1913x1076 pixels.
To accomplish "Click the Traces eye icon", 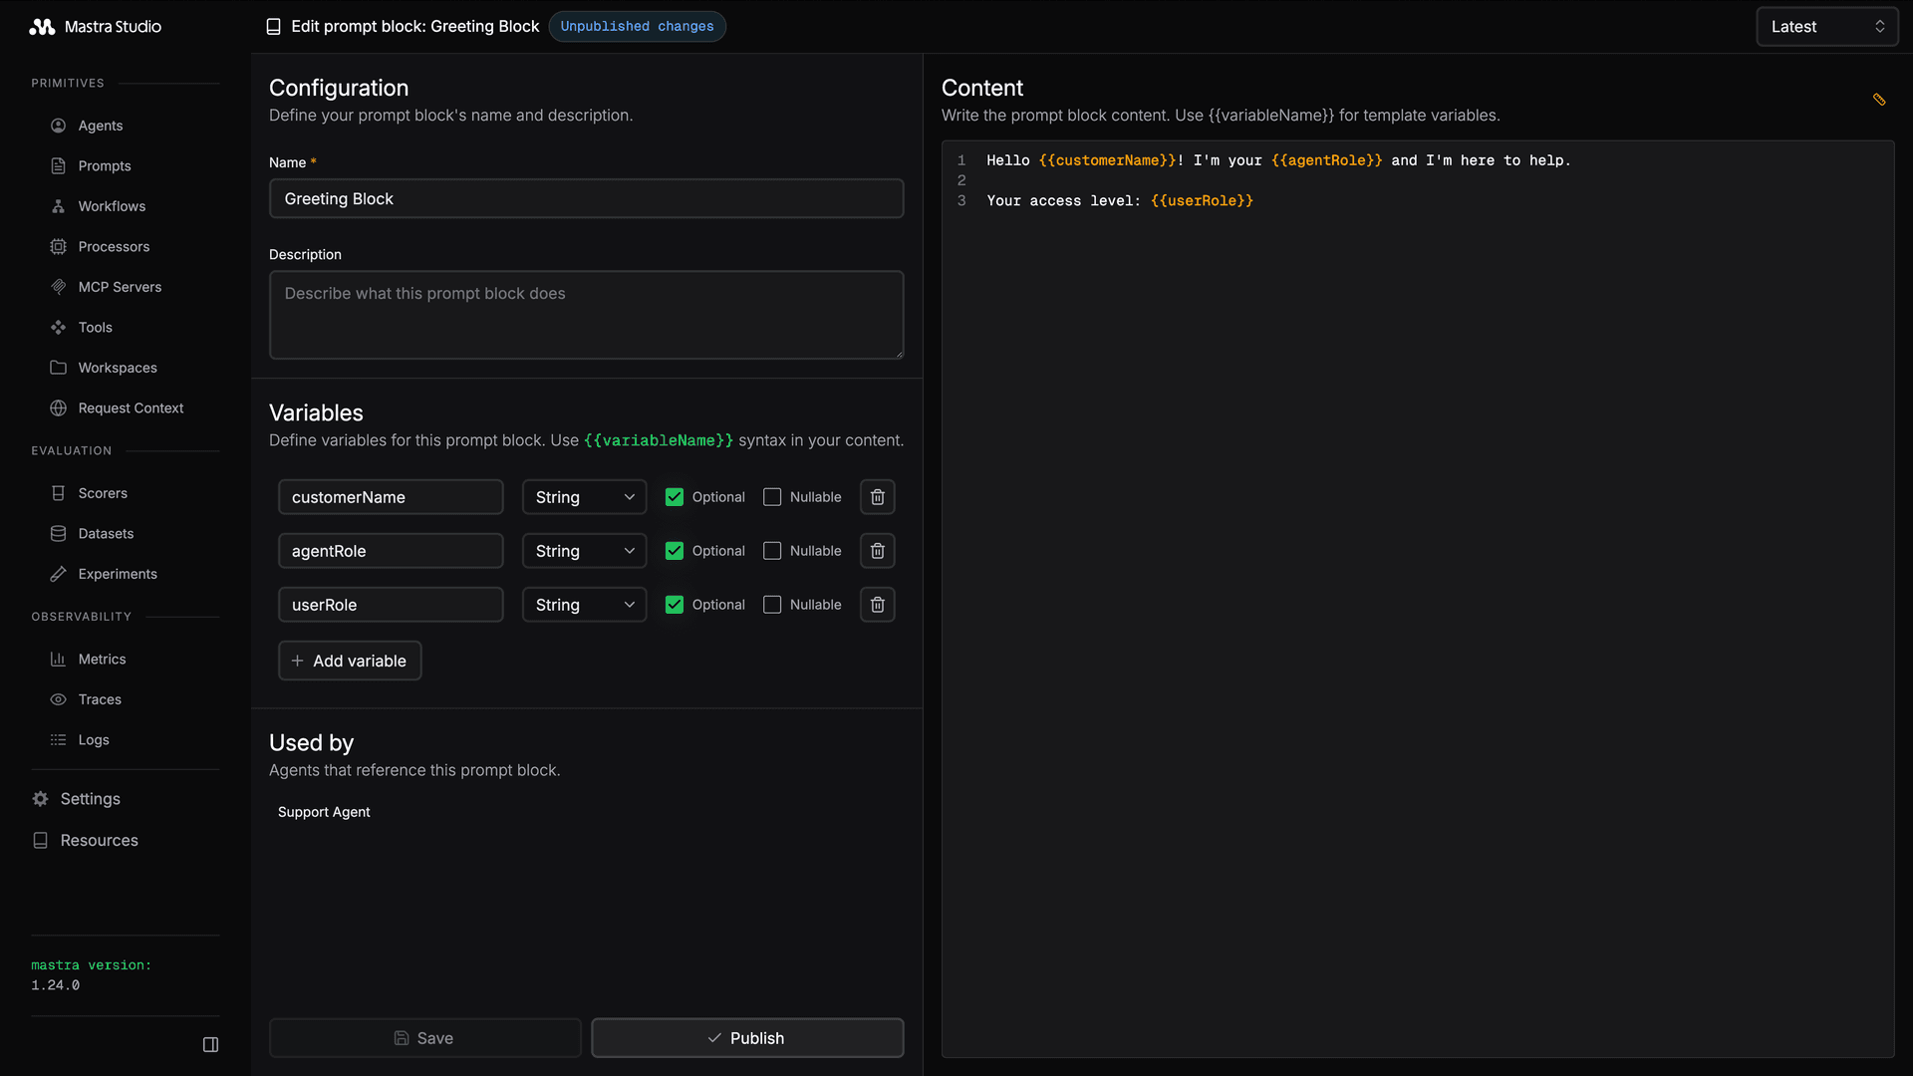I will (x=59, y=699).
